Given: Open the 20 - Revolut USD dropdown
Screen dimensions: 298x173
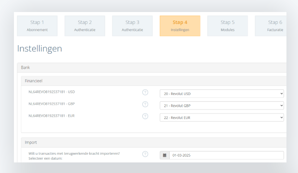Looking at the screenshot, I should [222, 94].
